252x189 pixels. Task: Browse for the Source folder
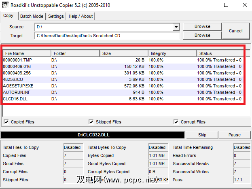202,26
